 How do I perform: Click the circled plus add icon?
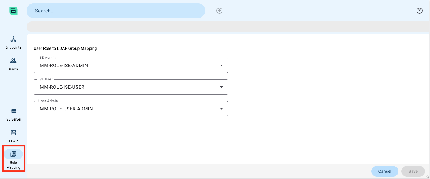(x=219, y=11)
